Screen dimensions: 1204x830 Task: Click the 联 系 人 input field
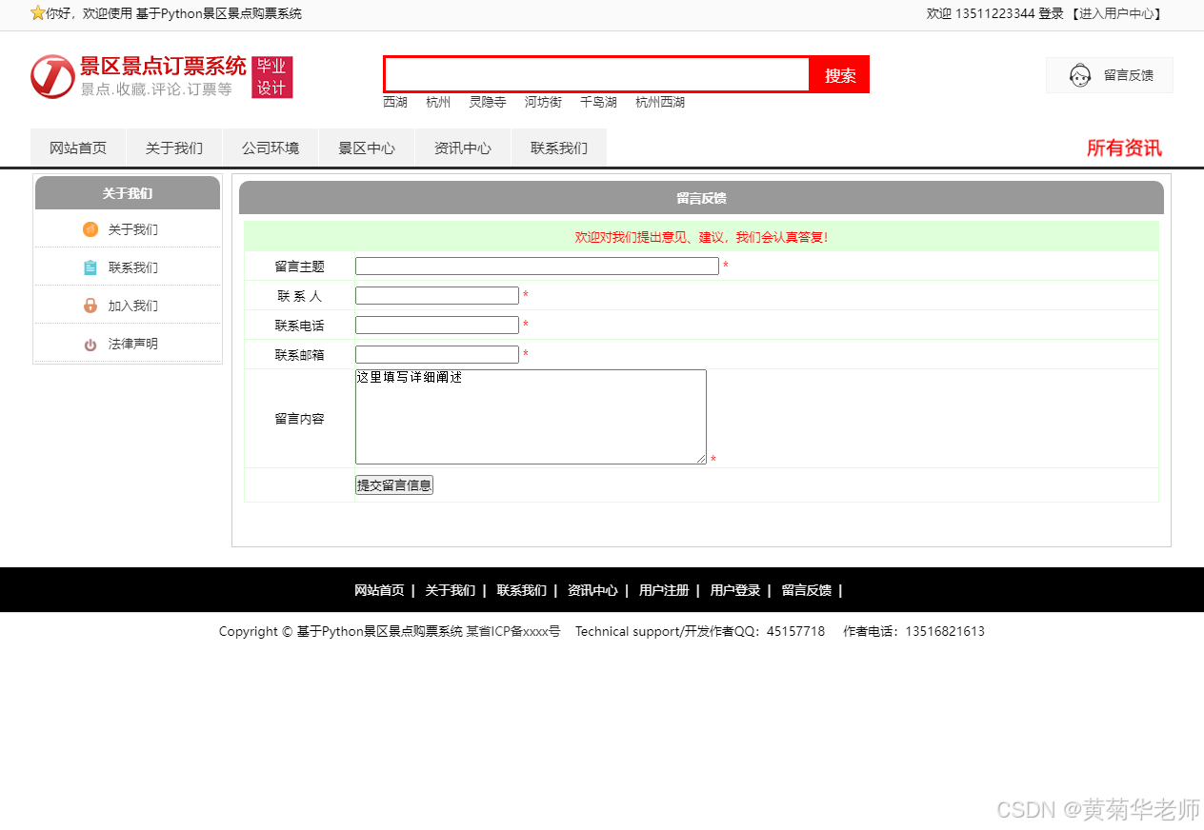click(x=437, y=296)
